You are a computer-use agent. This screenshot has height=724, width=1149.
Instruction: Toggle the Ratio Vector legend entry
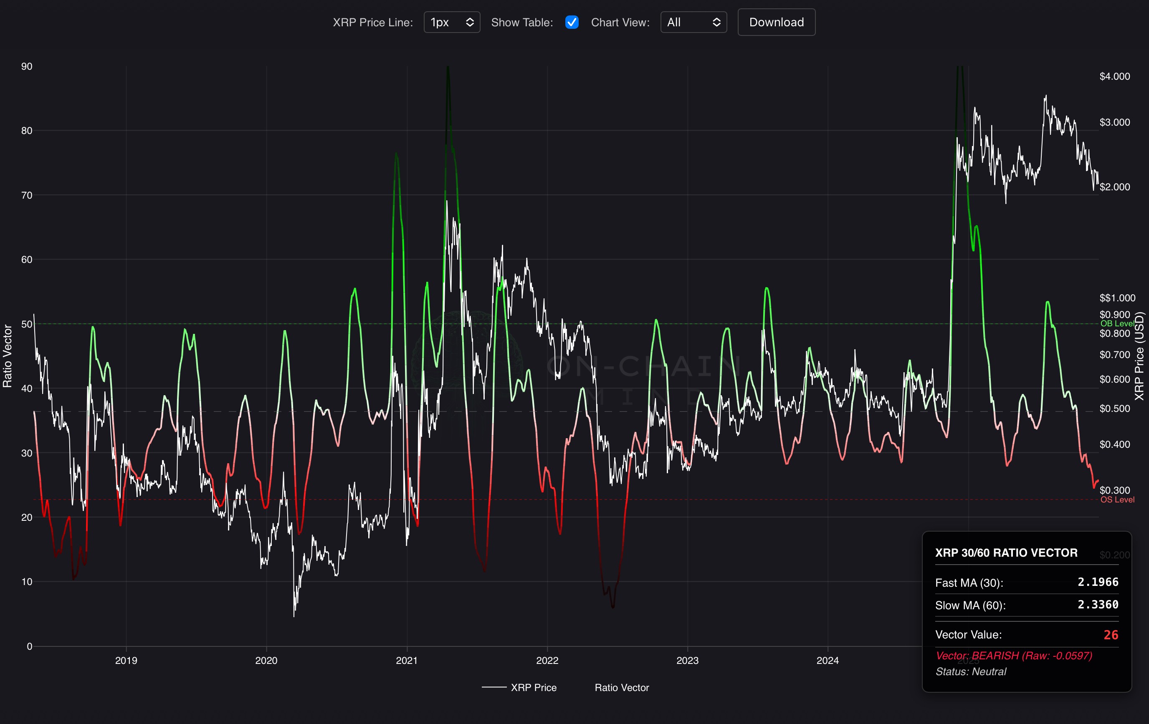[621, 687]
